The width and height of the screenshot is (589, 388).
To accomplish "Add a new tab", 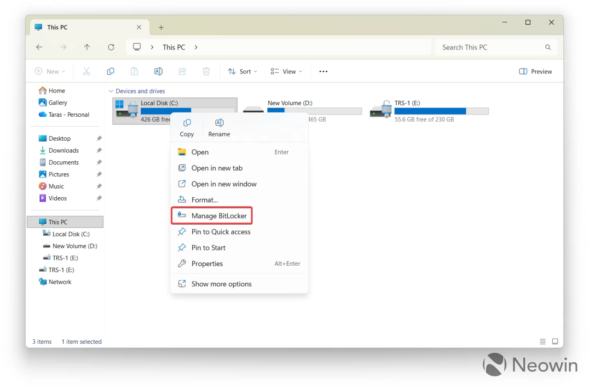I will 161,28.
